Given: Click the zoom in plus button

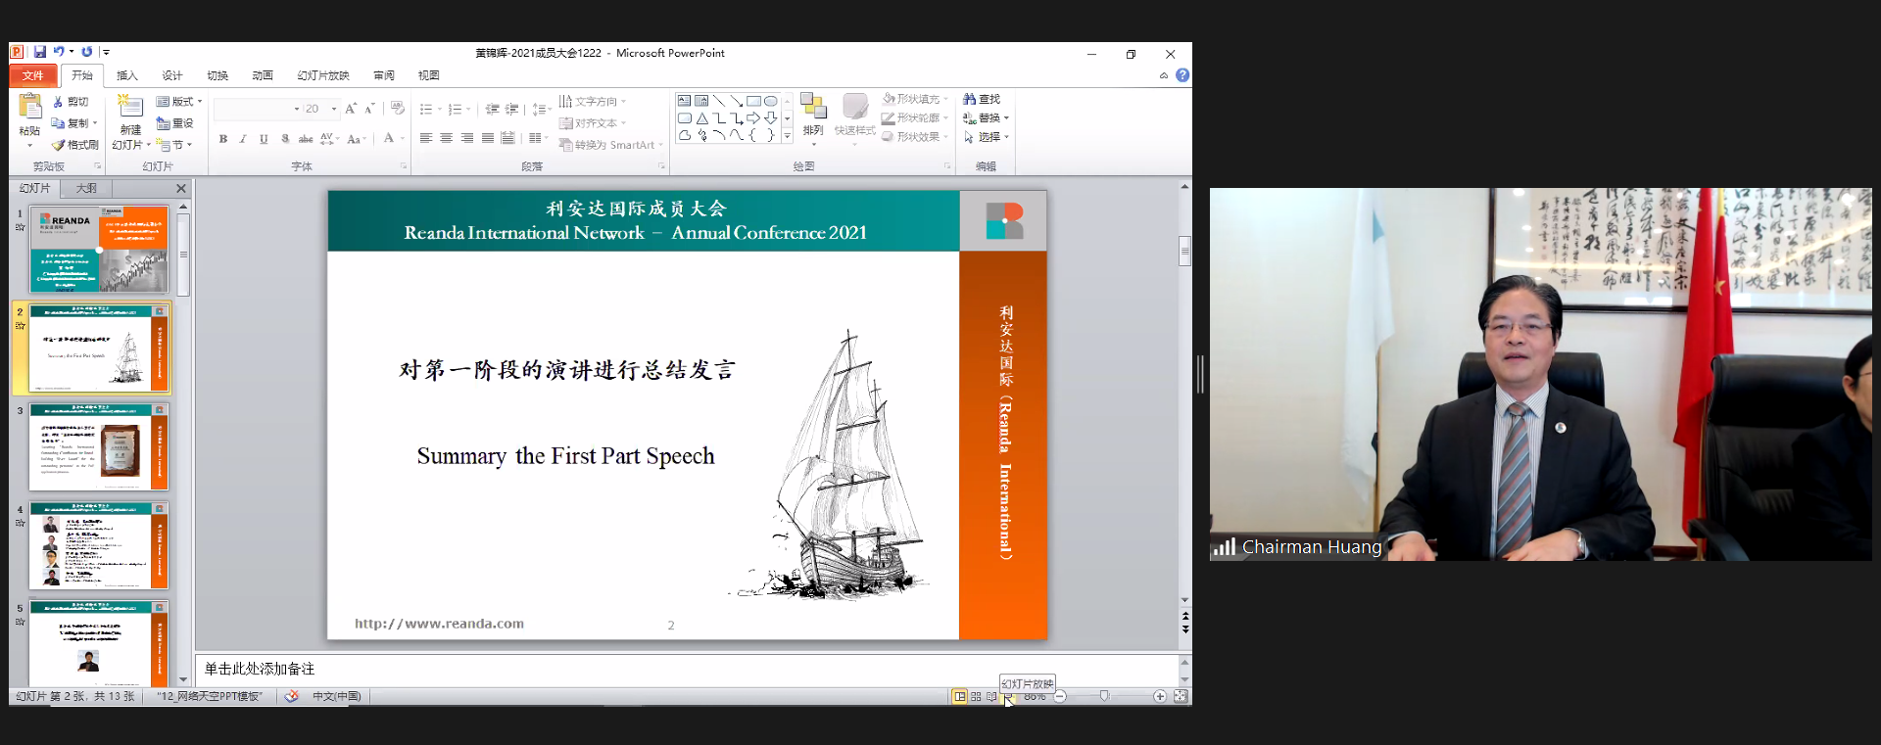Looking at the screenshot, I should click(x=1160, y=696).
